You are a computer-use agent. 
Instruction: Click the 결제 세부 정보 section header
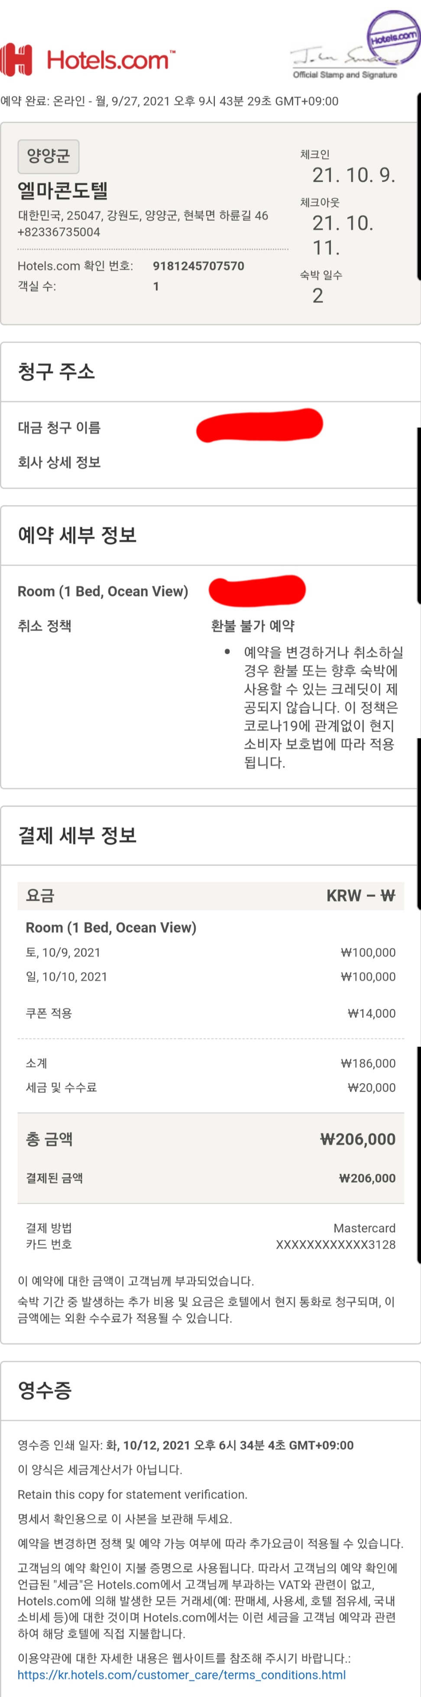pyautogui.click(x=77, y=835)
